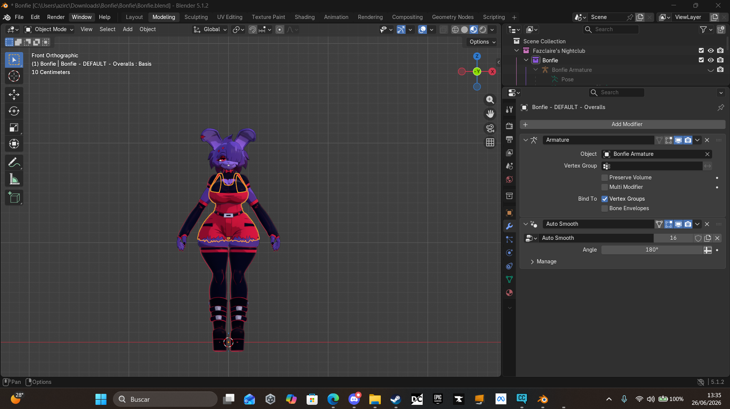The width and height of the screenshot is (730, 409).
Task: Collapse the Auto Smooth modifier panel
Action: coord(525,224)
